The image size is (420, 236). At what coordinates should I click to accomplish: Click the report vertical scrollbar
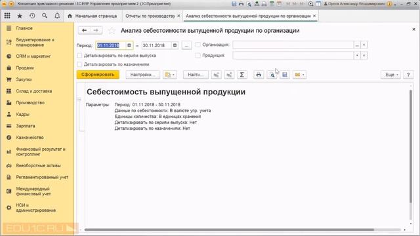coord(411,147)
